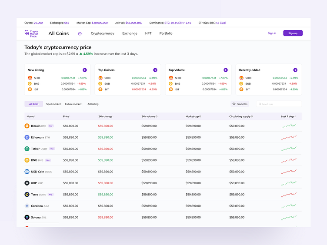
Task: Open the Top Gainers arrow button
Action: [155, 70]
